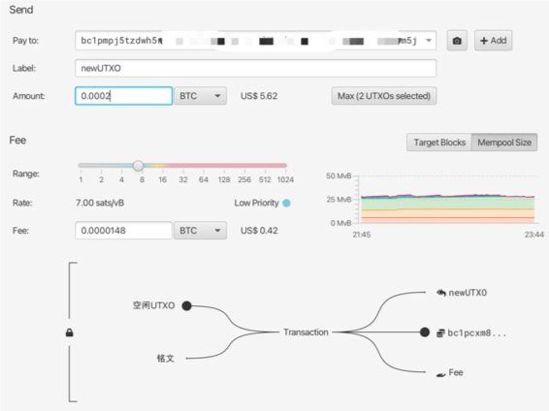Image resolution: width=549 pixels, height=411 pixels.
Task: Click the US$ 0.42 fee value
Action: pyautogui.click(x=259, y=231)
